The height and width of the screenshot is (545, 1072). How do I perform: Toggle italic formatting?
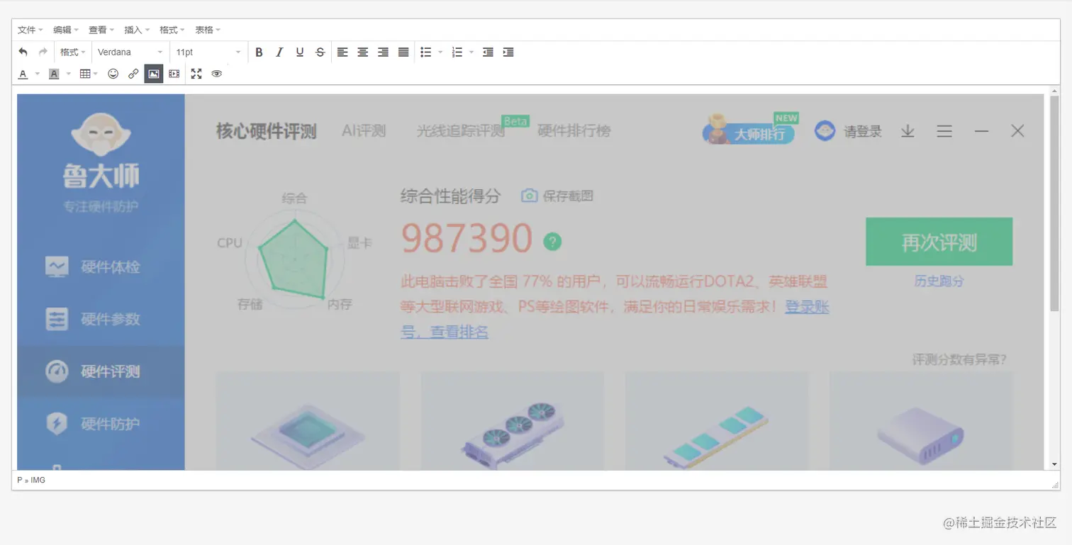pos(279,52)
